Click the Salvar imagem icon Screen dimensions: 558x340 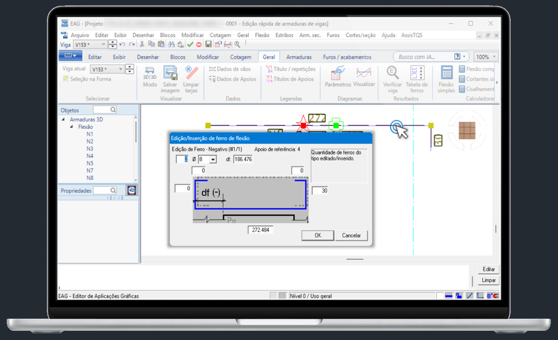[170, 76]
